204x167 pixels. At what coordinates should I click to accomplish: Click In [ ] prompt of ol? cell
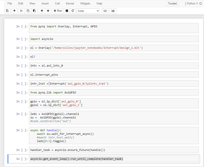22,57
